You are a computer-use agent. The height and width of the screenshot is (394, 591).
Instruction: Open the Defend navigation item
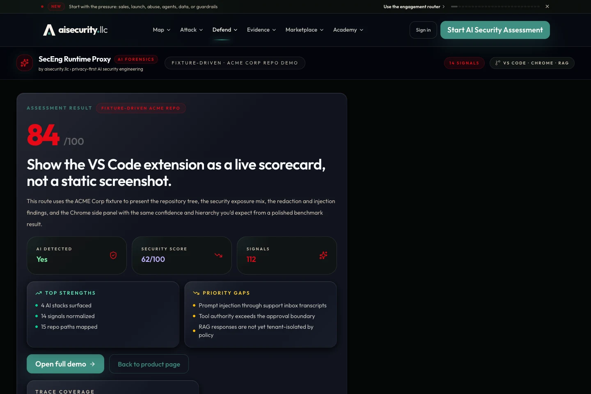coord(225,30)
